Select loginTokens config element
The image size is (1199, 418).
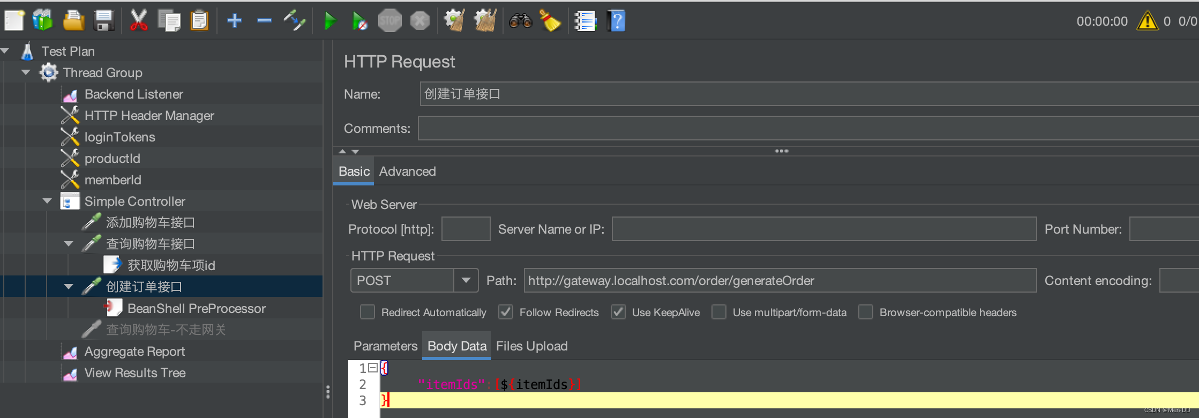[119, 137]
